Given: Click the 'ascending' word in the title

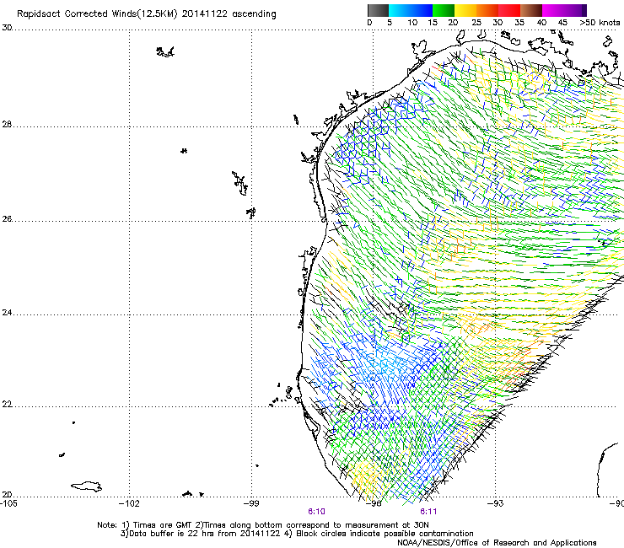Looking at the screenshot, I should point(254,14).
